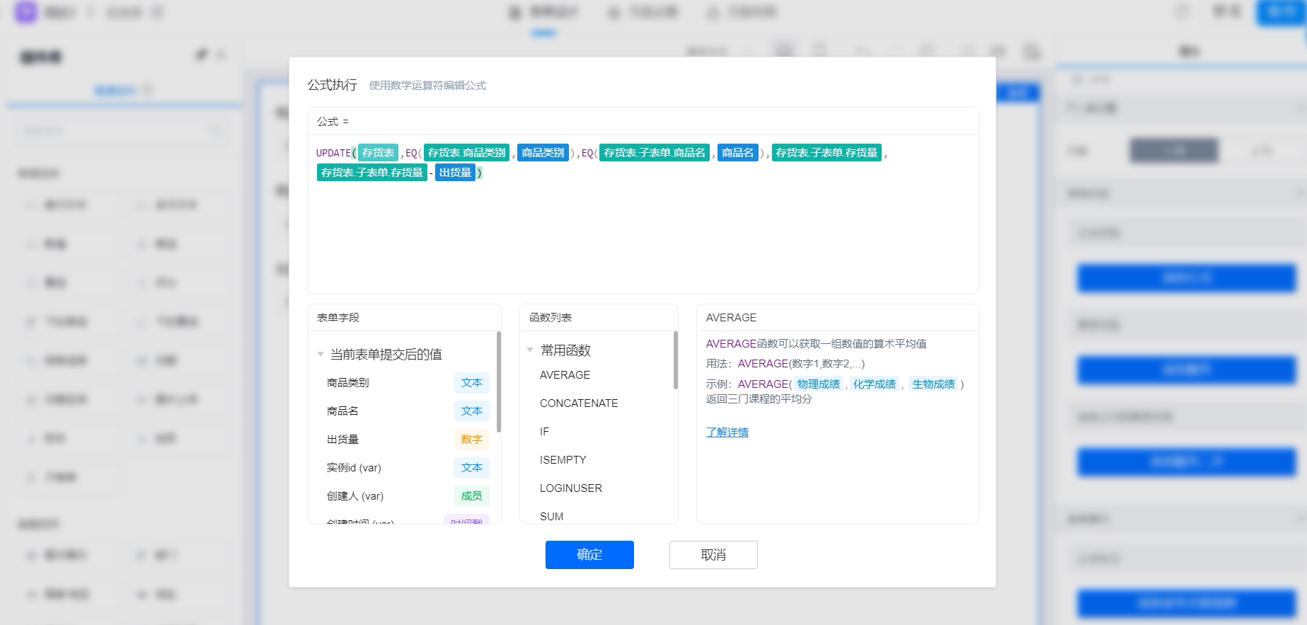Insert the 实例id (var) field
Screen dimensions: 1307x625
[404, 468]
